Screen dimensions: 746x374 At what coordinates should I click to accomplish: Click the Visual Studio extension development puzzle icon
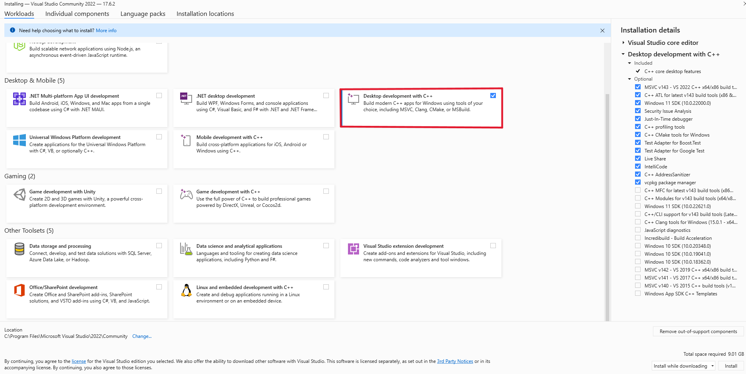pos(353,249)
